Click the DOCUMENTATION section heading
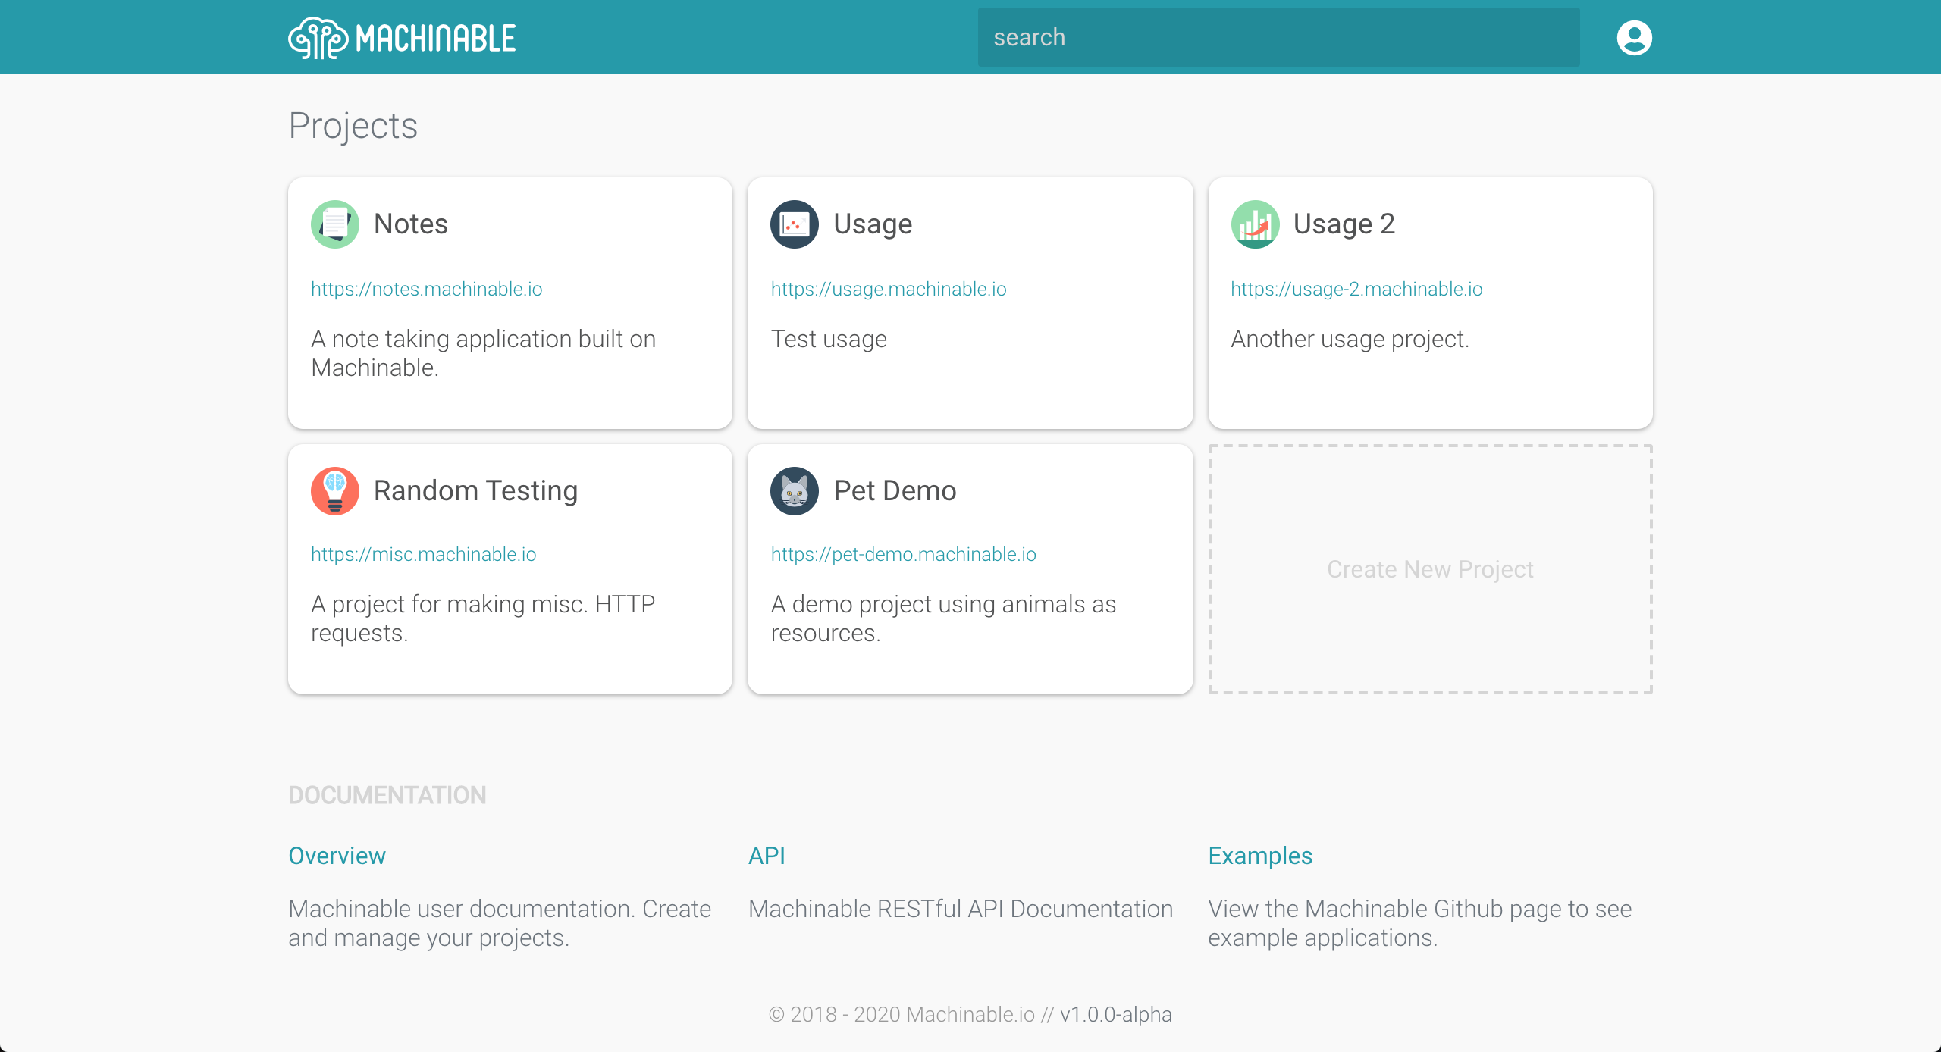1941x1052 pixels. (x=387, y=795)
